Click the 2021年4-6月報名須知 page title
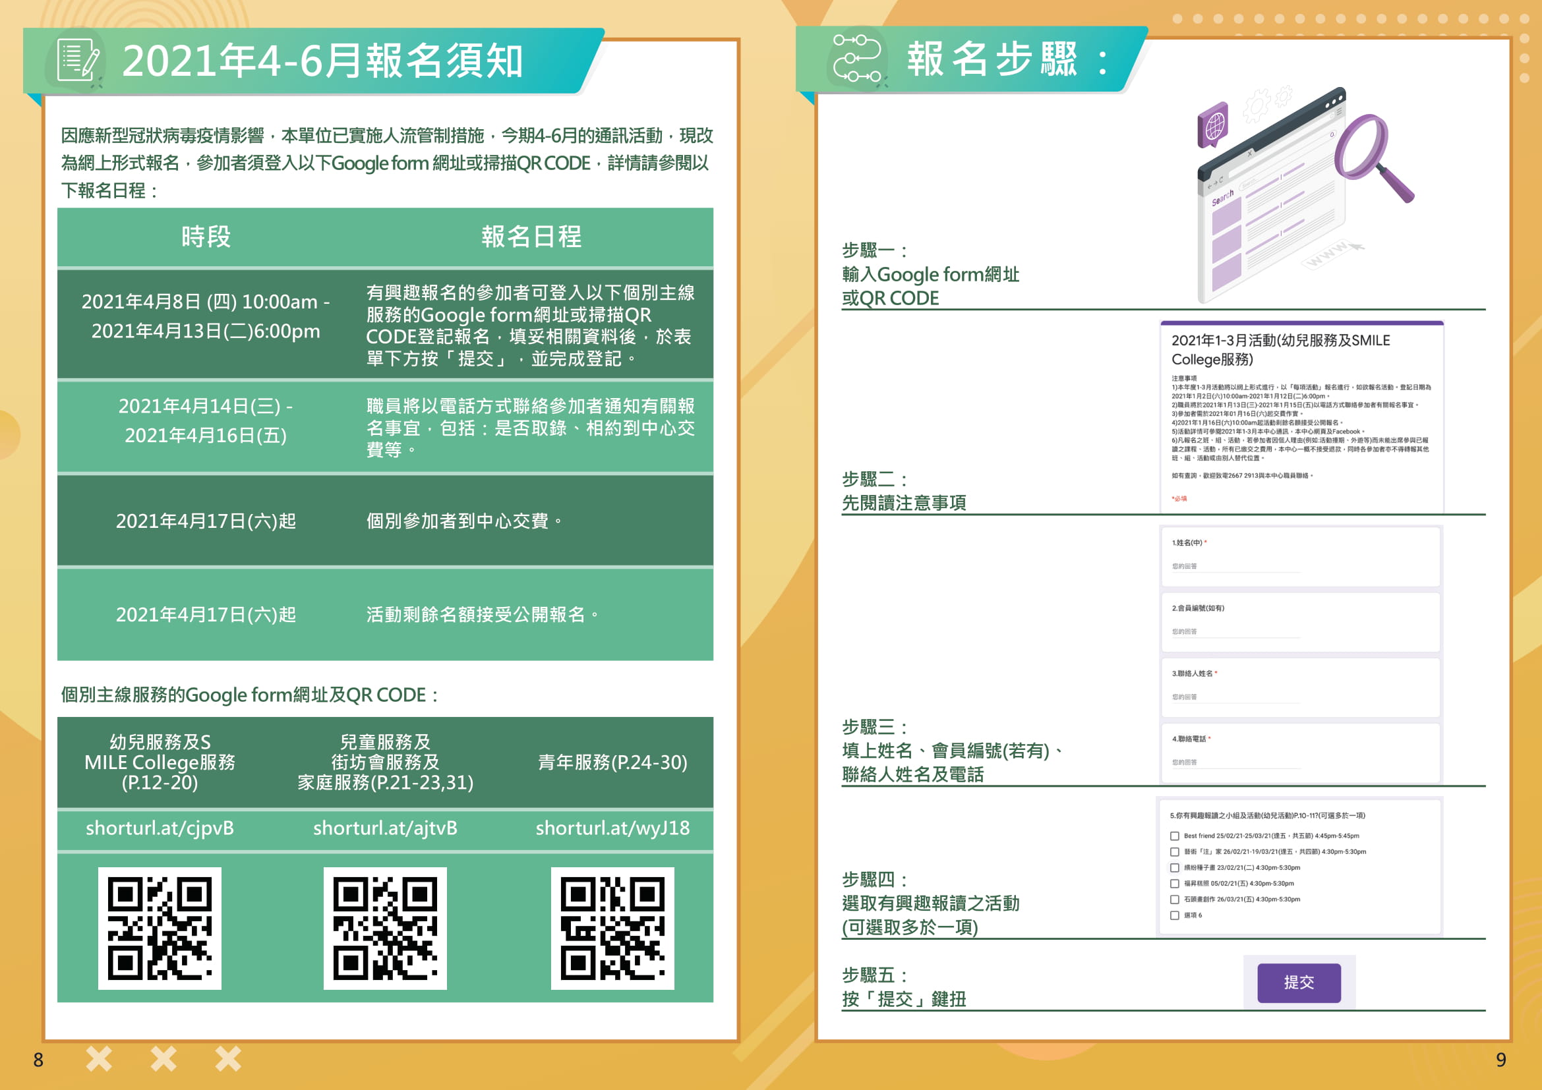Viewport: 1542px width, 1090px height. click(322, 61)
